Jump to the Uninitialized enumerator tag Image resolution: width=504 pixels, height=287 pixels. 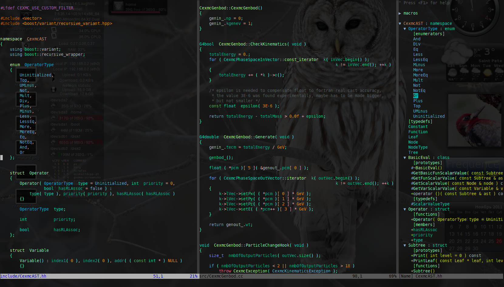pyautogui.click(x=429, y=116)
